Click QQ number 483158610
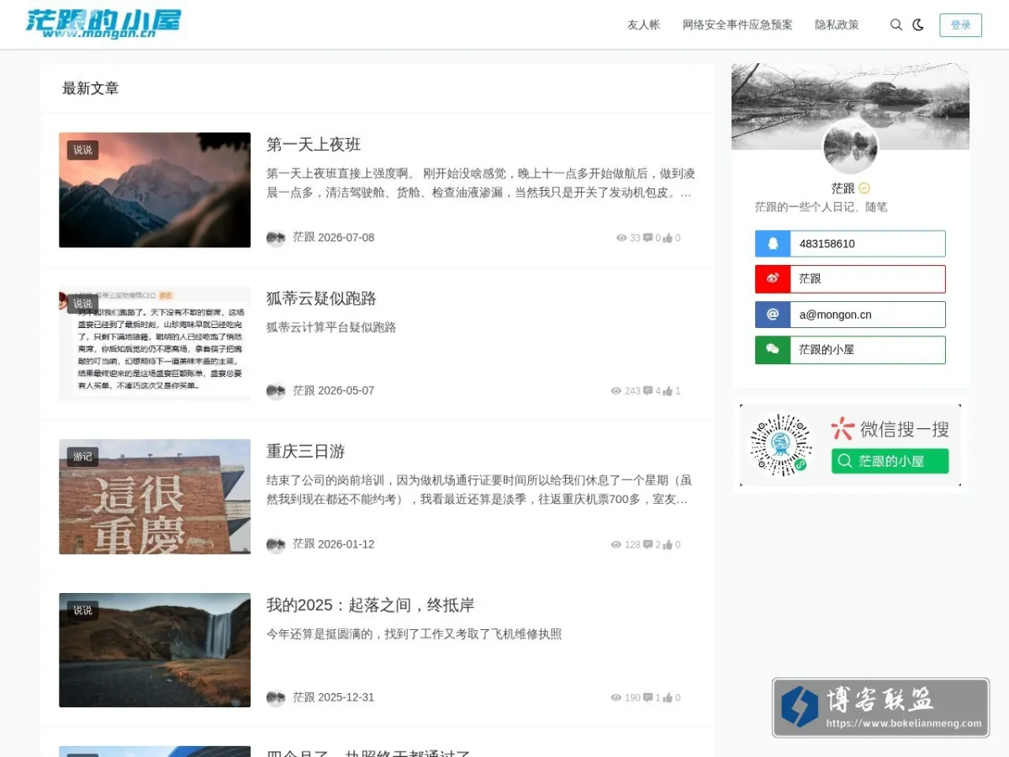 tap(827, 244)
